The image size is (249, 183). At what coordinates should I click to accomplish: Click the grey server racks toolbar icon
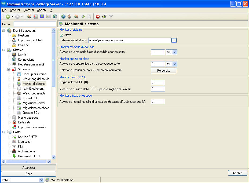click(x=48, y=17)
